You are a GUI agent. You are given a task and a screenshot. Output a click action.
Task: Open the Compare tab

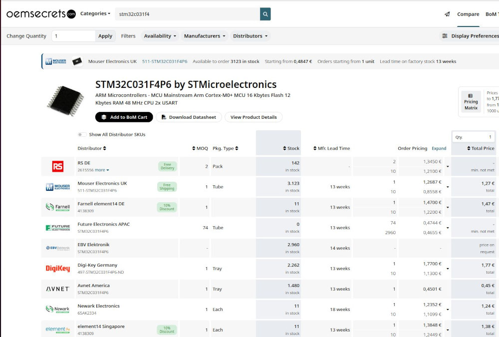point(468,14)
